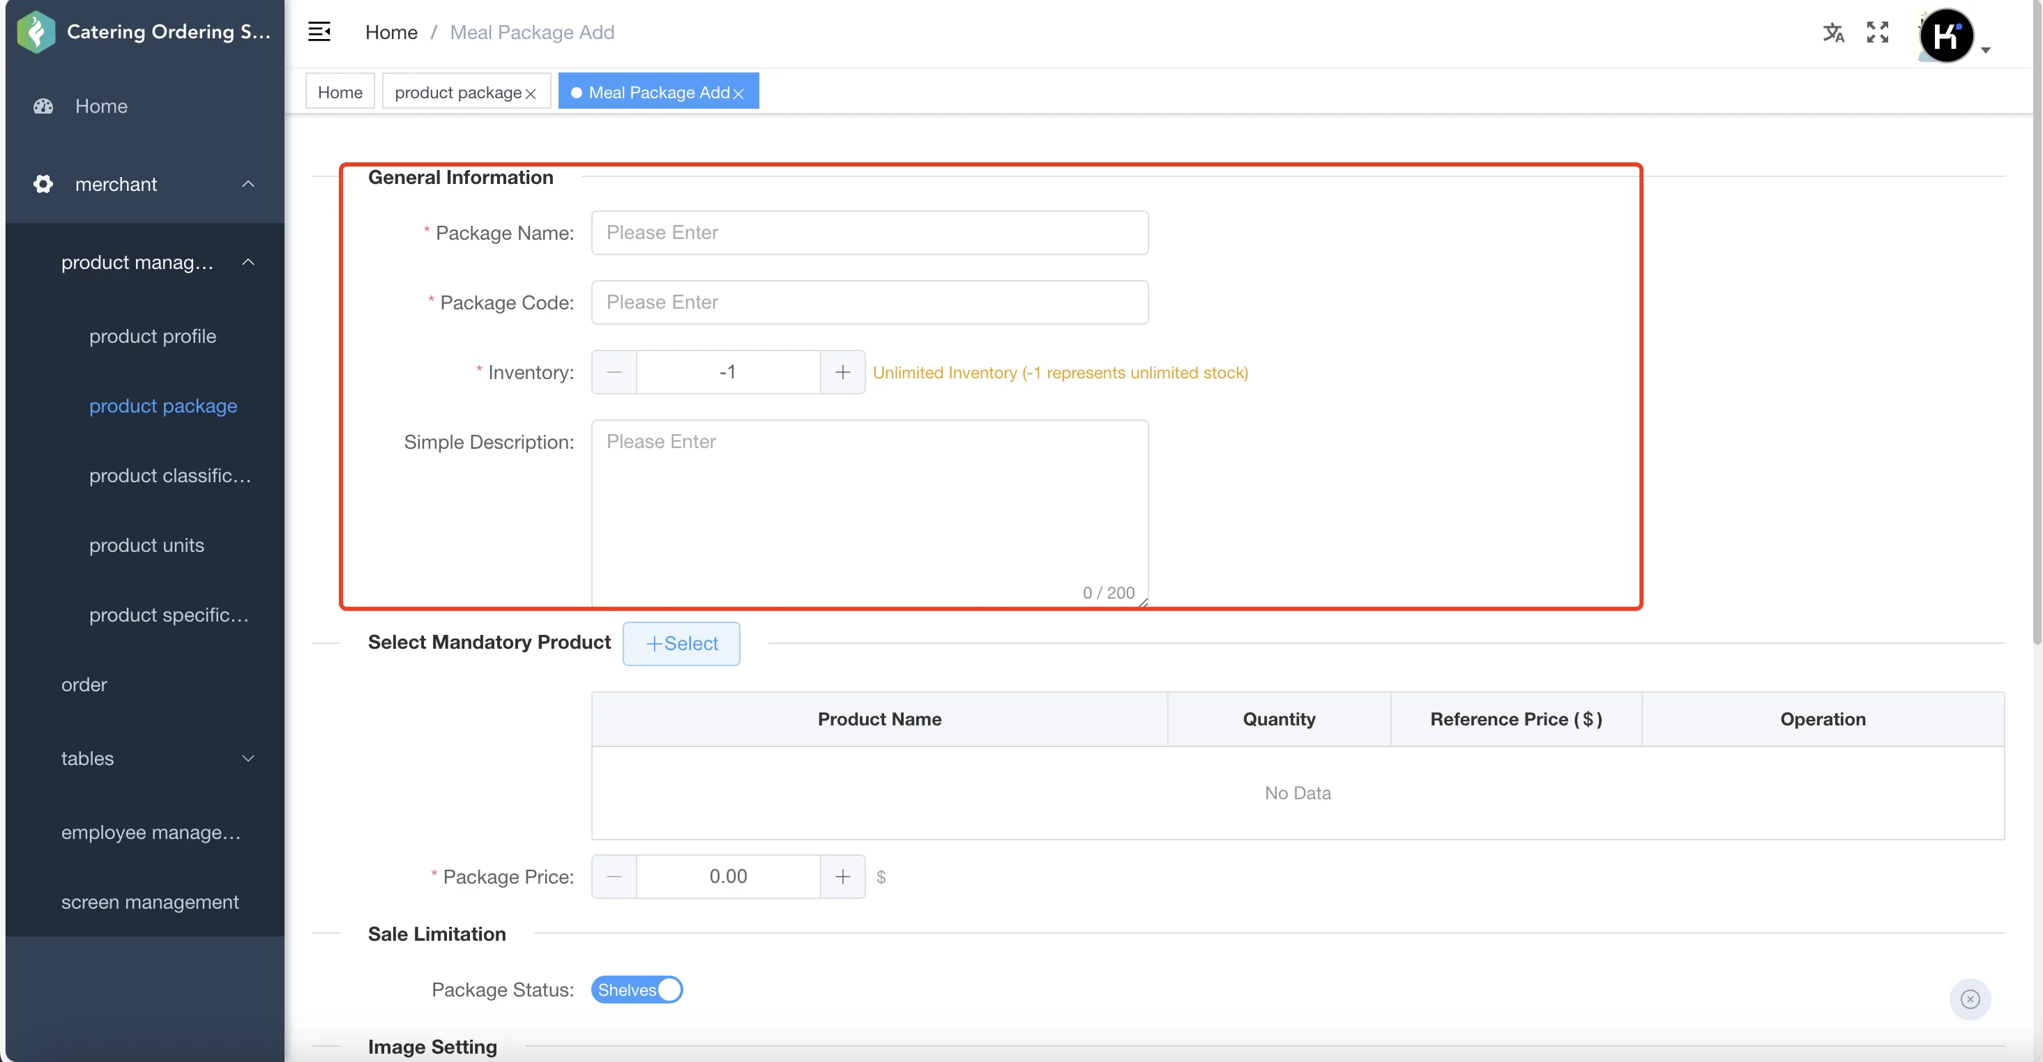
Task: Open the order menu item
Action: tap(84, 685)
